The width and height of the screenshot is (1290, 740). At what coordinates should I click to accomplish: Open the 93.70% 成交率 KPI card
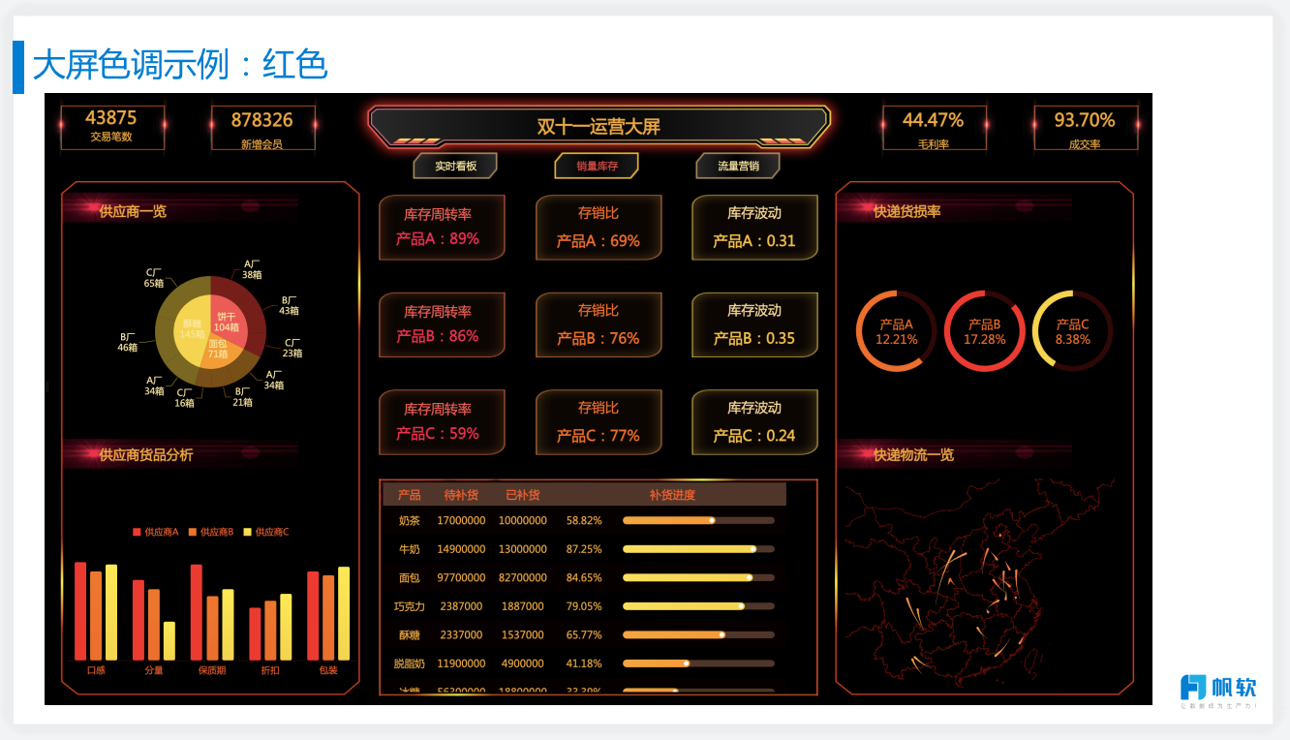tap(1085, 127)
